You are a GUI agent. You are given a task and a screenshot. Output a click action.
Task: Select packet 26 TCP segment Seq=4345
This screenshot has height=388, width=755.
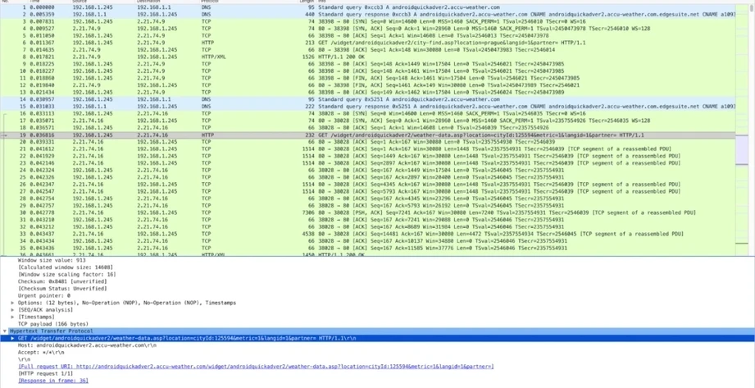(x=368, y=185)
